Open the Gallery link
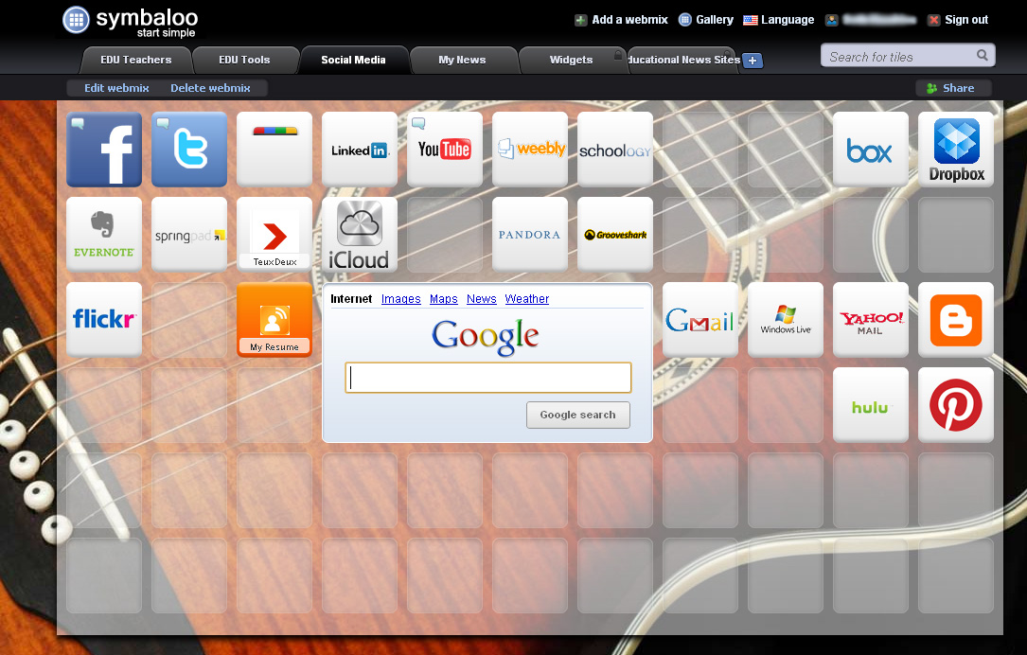Viewport: 1027px width, 655px height. 705,20
